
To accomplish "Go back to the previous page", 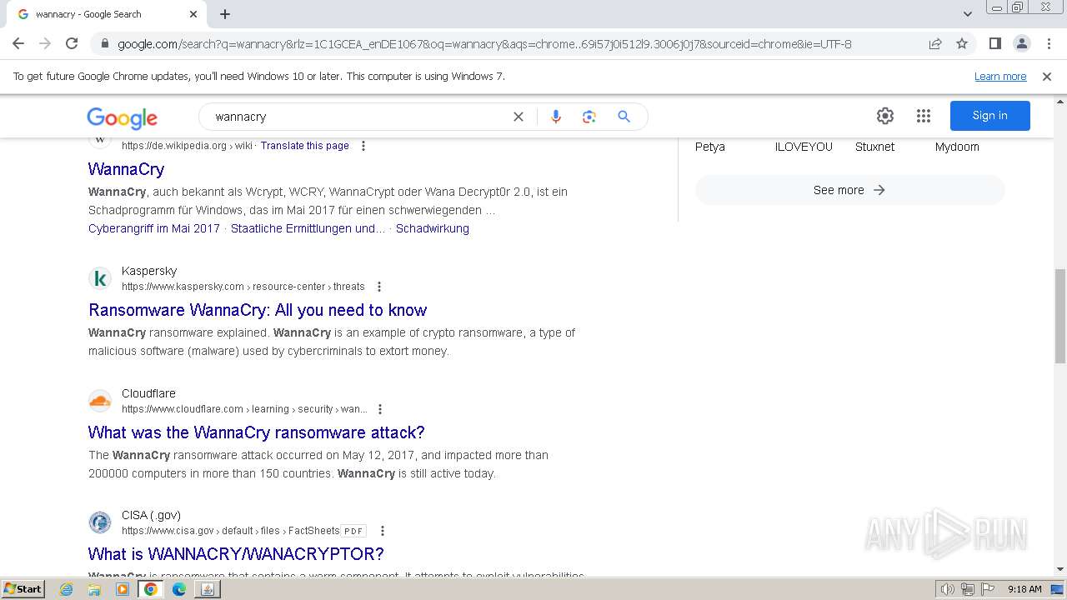I will pyautogui.click(x=18, y=43).
